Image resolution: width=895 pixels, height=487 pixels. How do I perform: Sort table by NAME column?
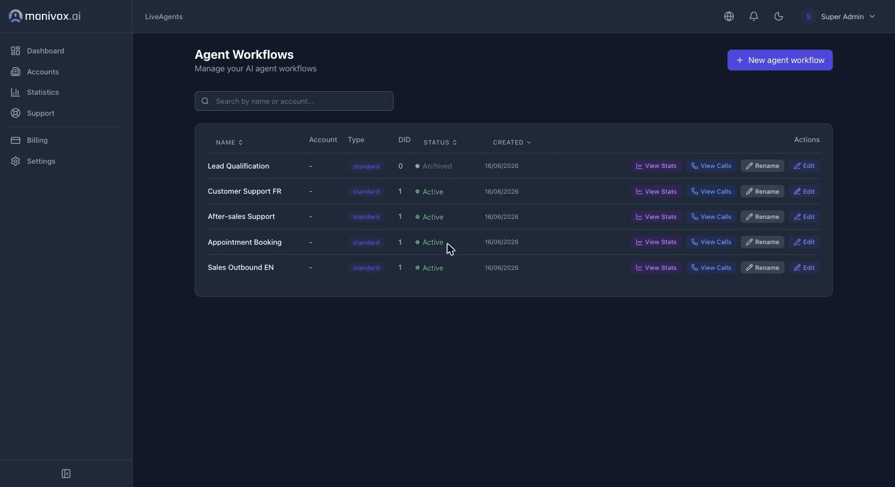click(229, 143)
